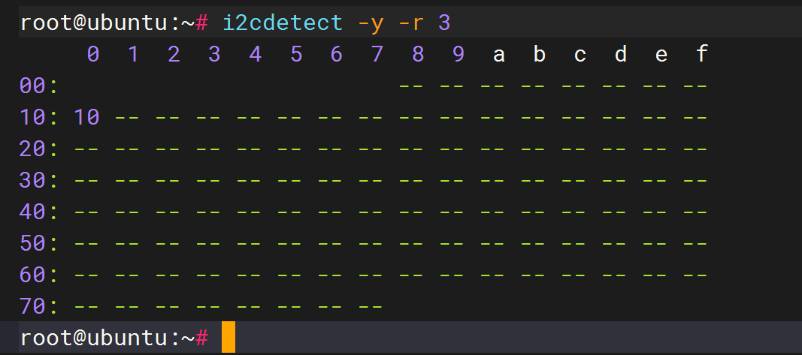The image size is (802, 355).
Task: Click column header 7
Action: click(377, 54)
